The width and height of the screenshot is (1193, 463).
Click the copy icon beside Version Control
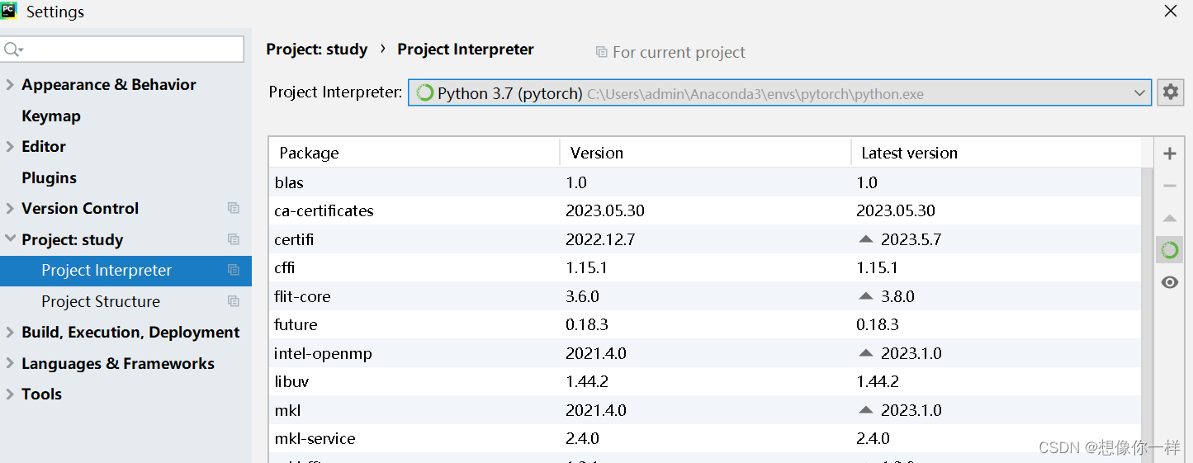pyautogui.click(x=234, y=209)
